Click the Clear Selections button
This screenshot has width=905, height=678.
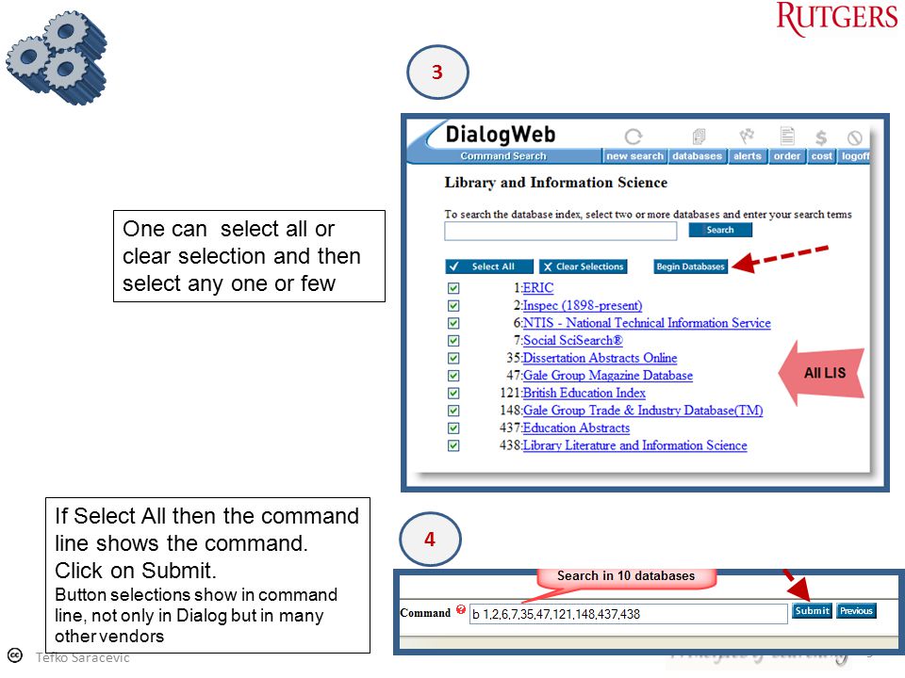[x=583, y=266]
